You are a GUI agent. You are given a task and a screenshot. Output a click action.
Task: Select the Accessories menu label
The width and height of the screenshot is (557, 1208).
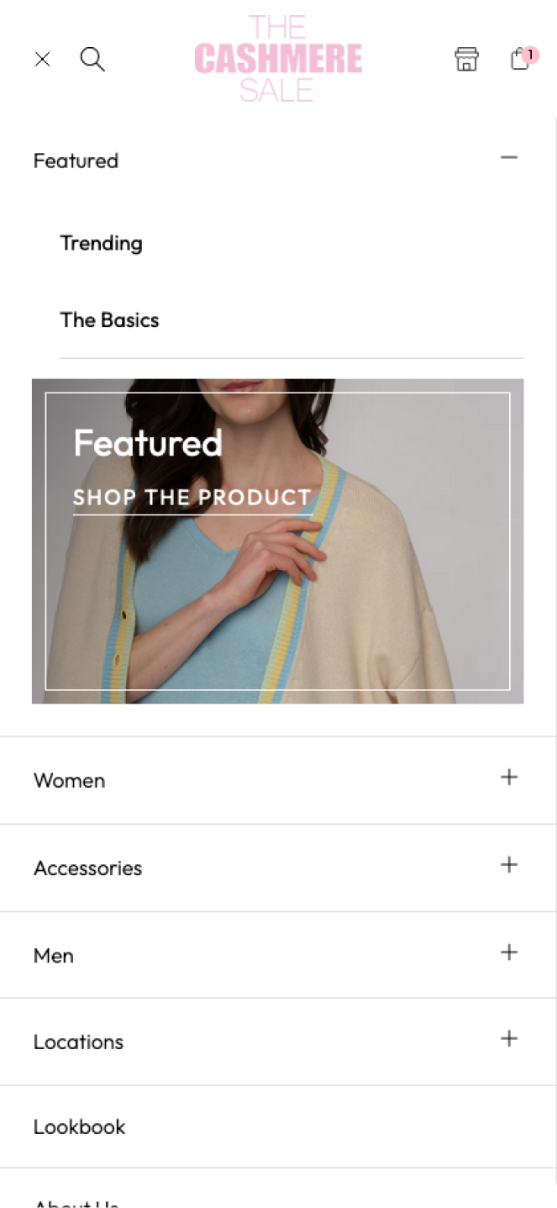pyautogui.click(x=88, y=868)
